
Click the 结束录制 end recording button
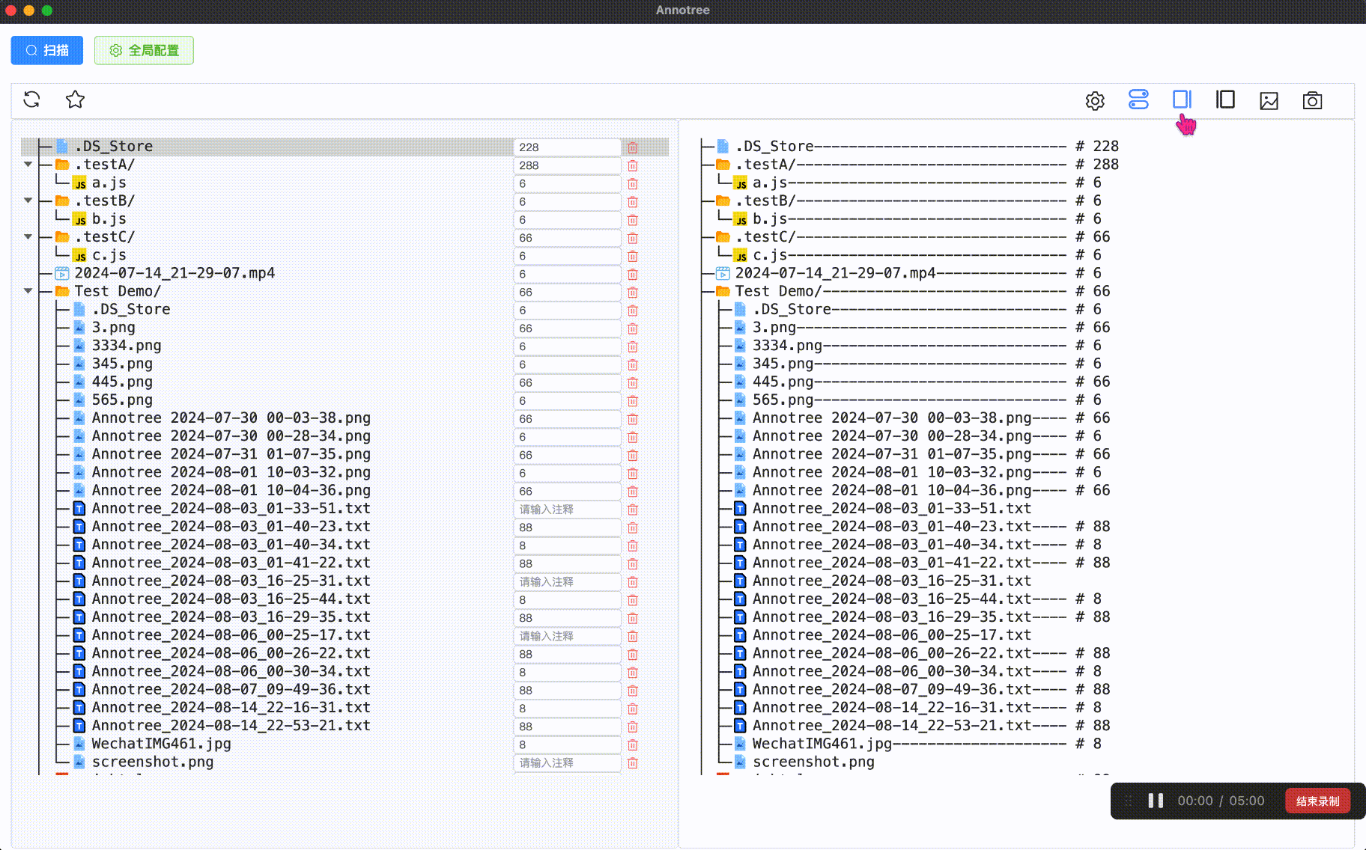[x=1318, y=801]
